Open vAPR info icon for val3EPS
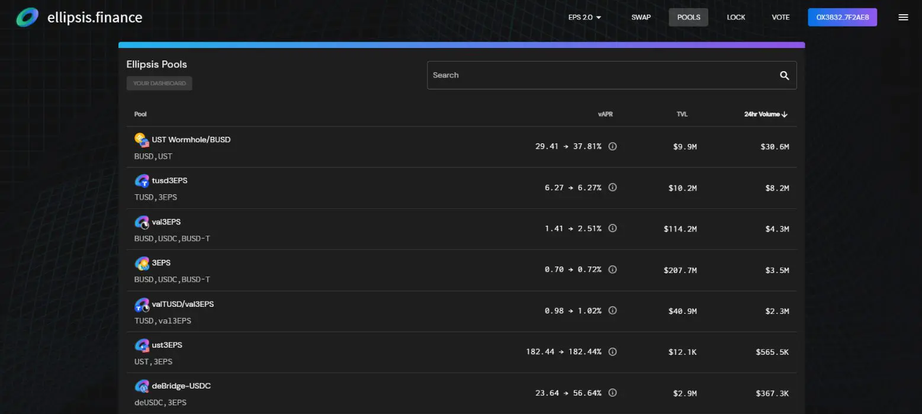 613,228
